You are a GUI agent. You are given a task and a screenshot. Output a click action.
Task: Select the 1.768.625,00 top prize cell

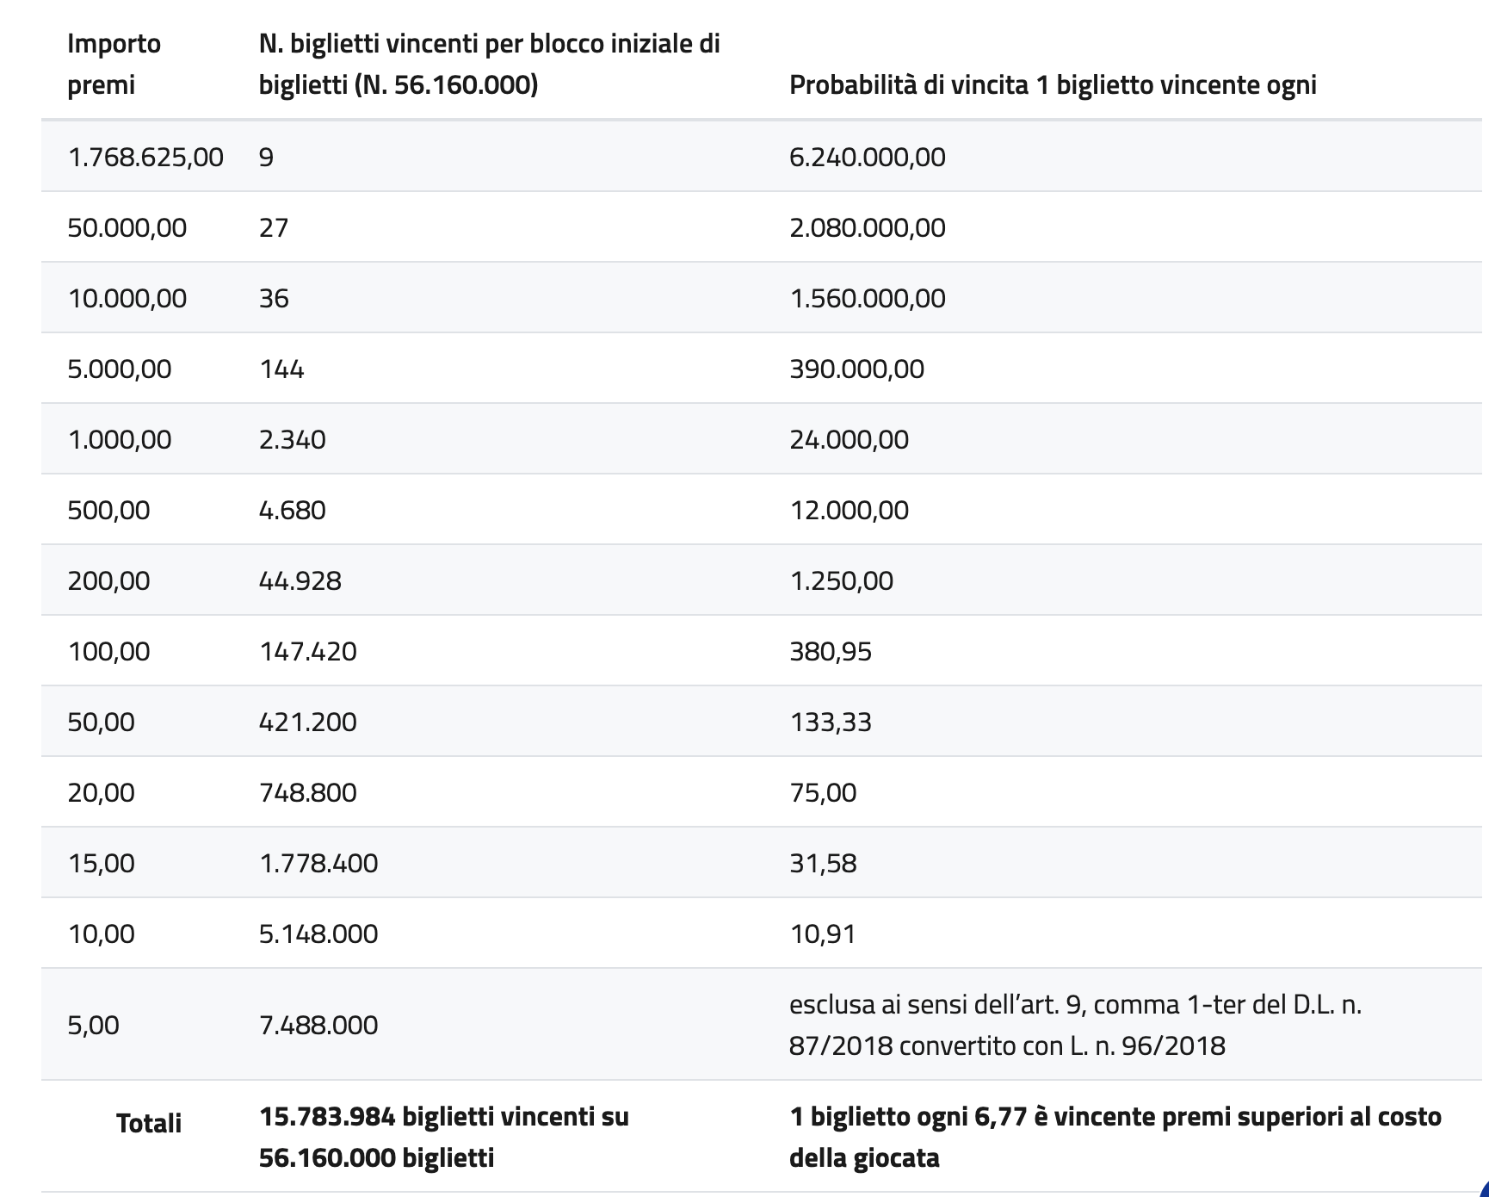tap(145, 157)
